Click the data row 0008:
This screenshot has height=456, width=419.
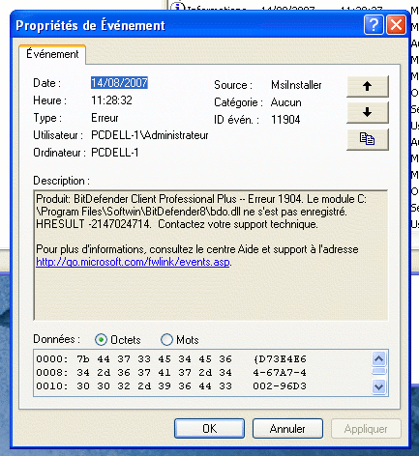(171, 372)
